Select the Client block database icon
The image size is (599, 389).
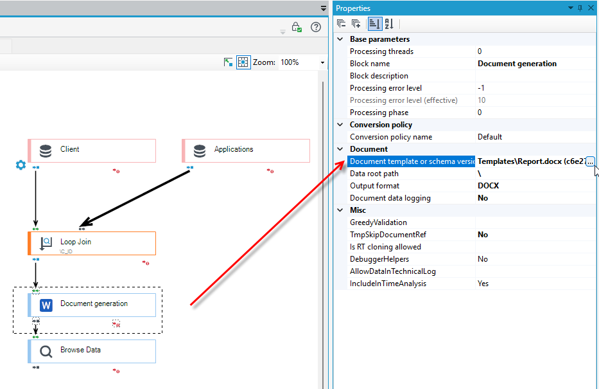click(46, 150)
